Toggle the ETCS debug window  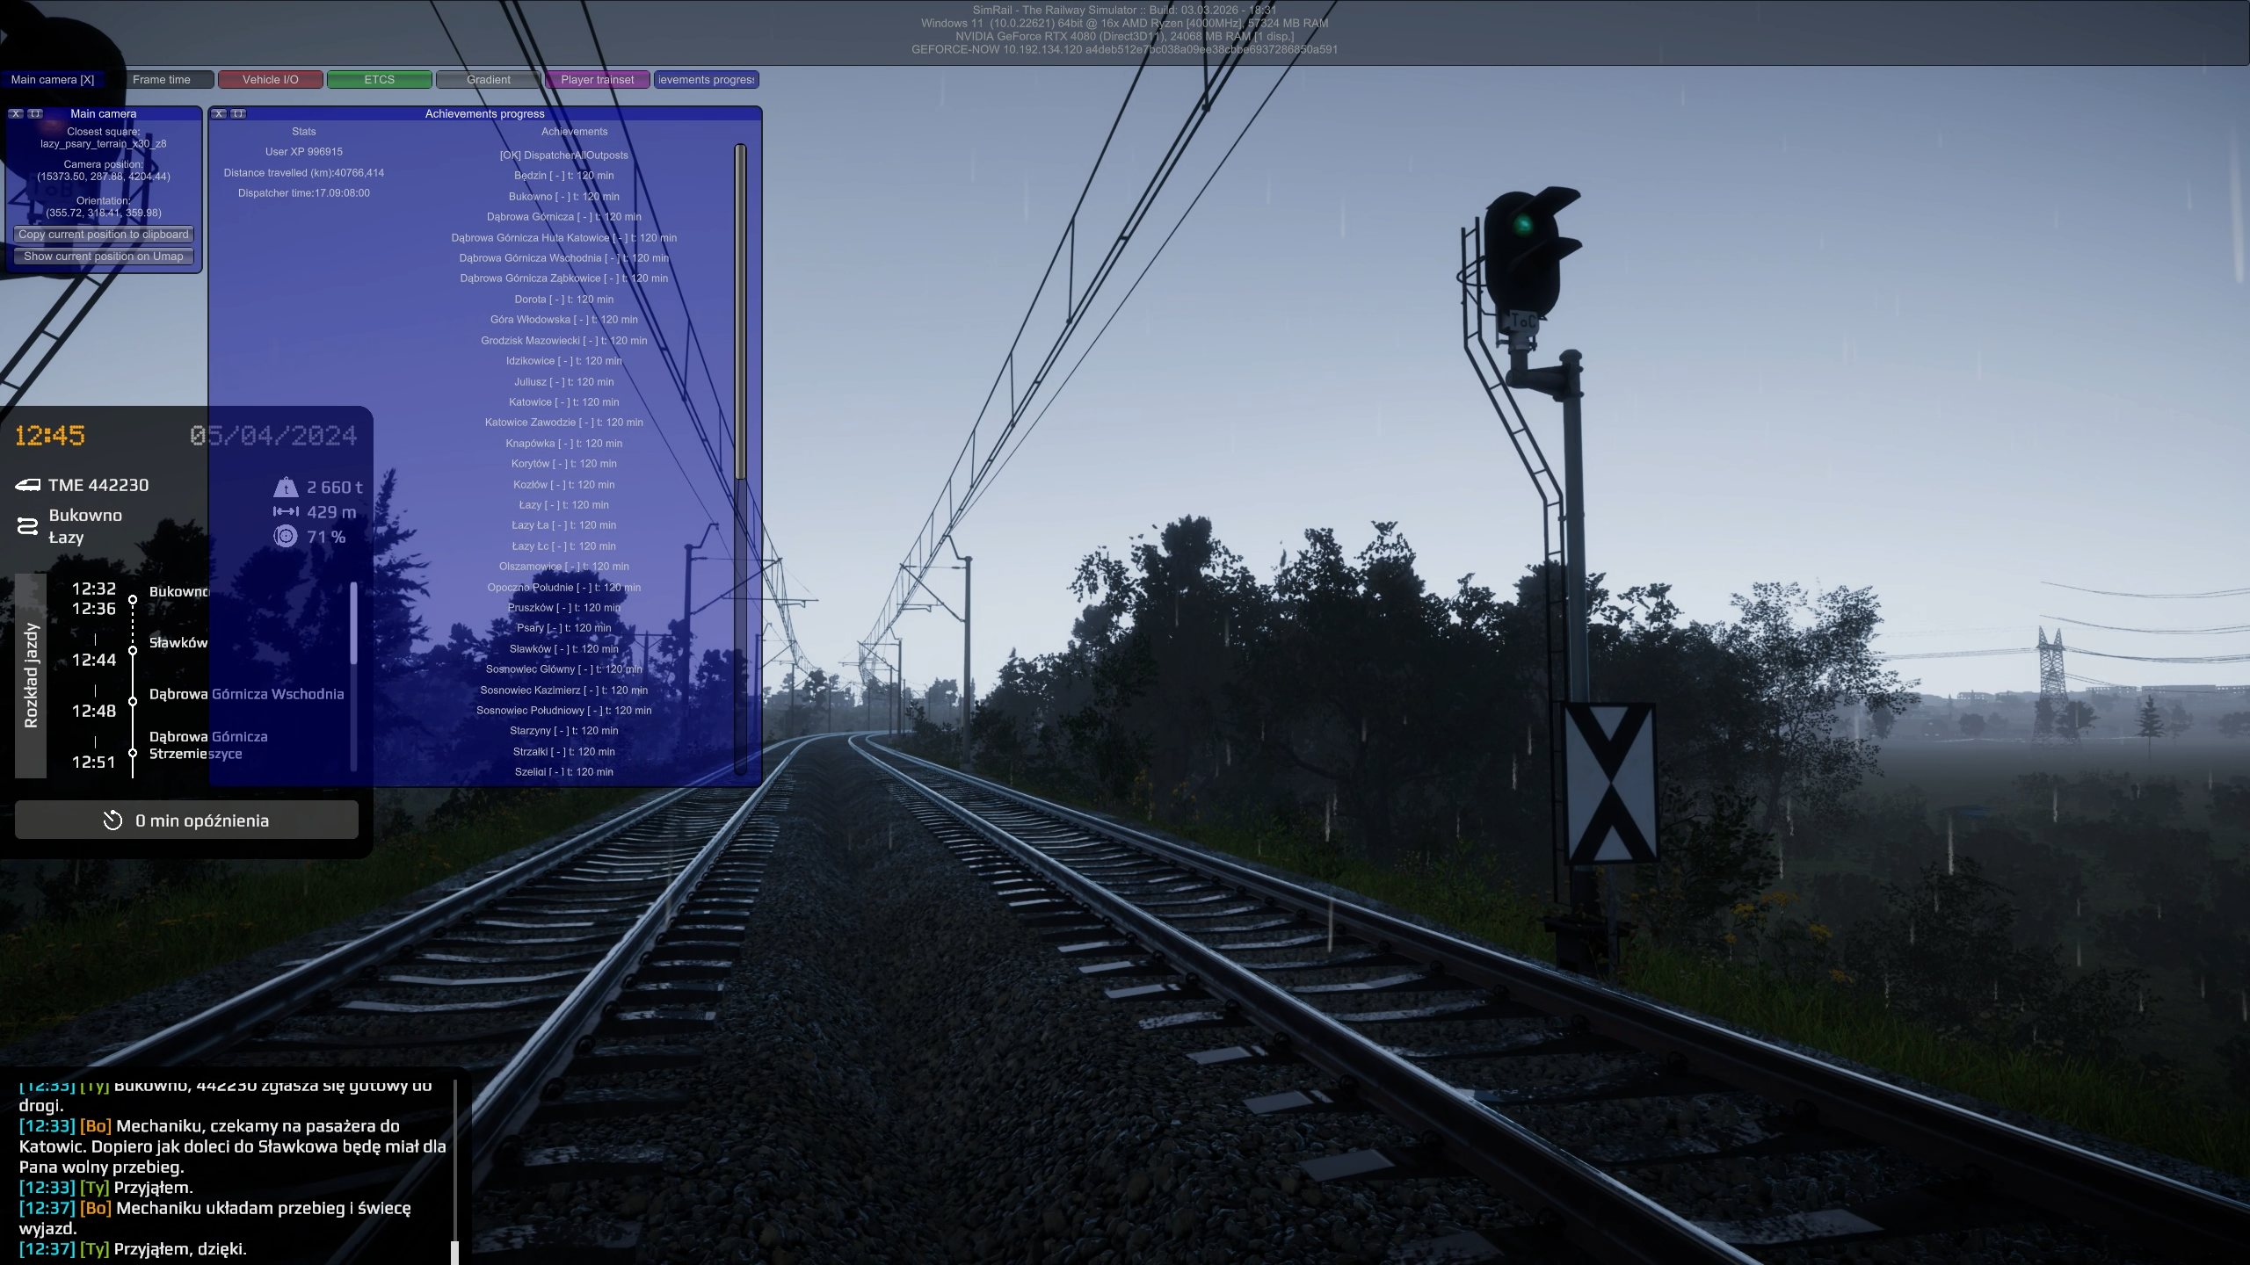click(379, 80)
